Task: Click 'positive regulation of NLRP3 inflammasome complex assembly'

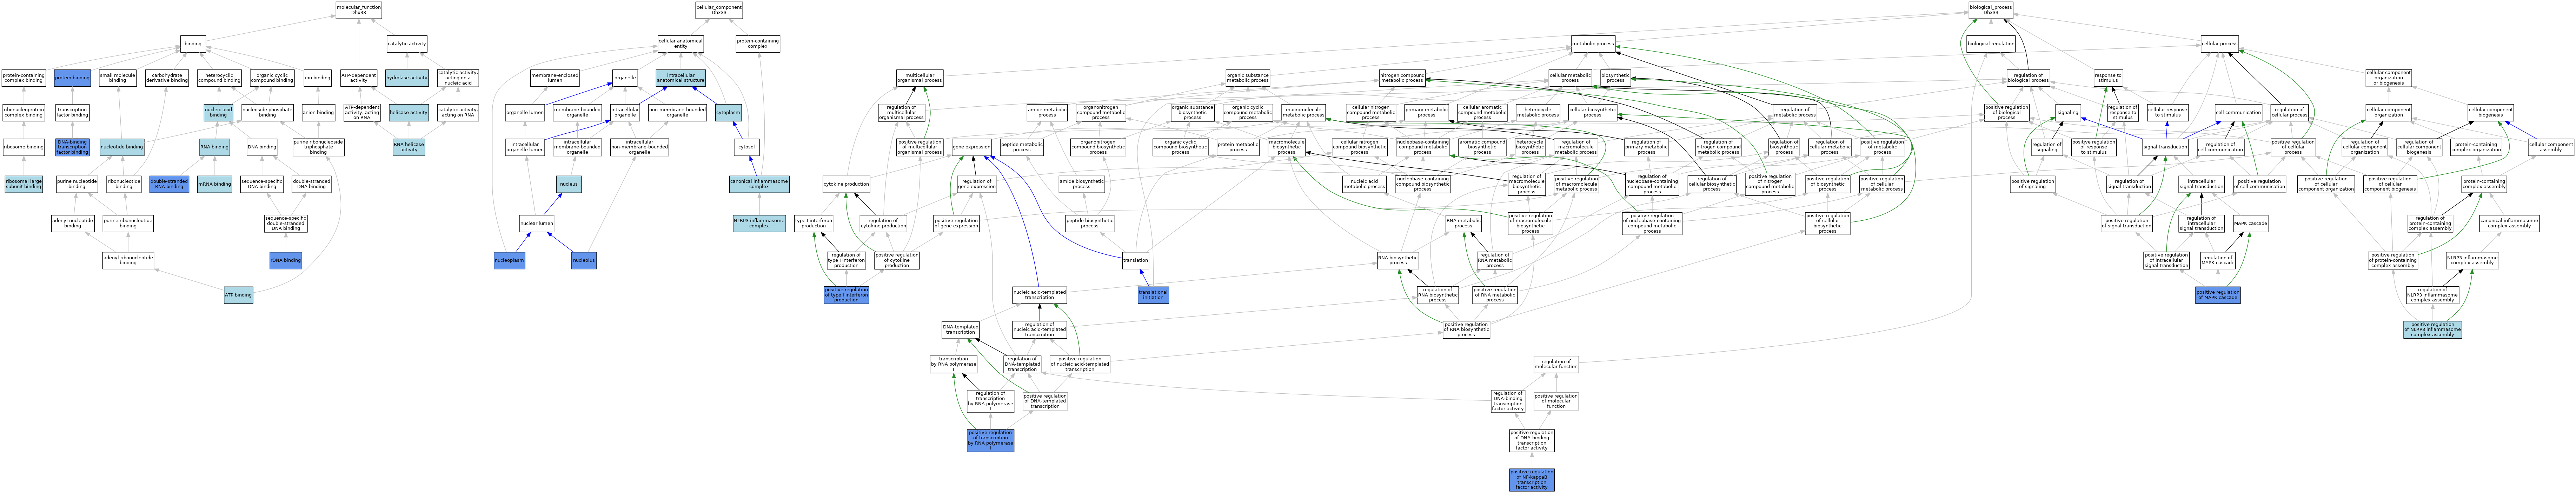Action: [2433, 329]
